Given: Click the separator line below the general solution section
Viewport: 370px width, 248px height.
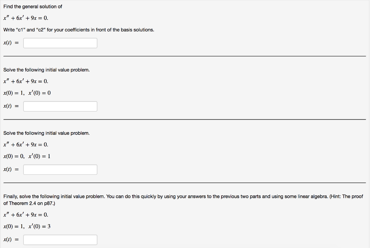Looking at the screenshot, I should tap(185, 56).
